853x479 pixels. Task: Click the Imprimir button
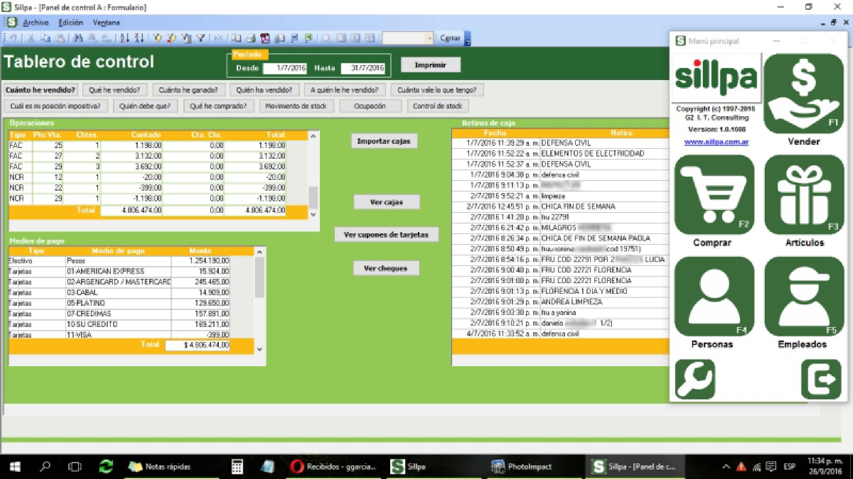(430, 65)
